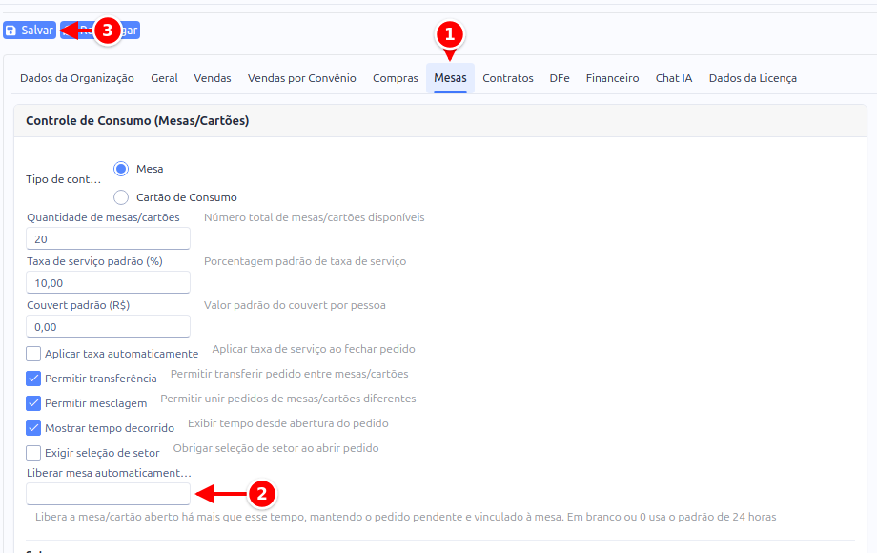The image size is (877, 553).
Task: Click the text Permitir transferir pedido entre mesas/cartões
Action: point(290,374)
